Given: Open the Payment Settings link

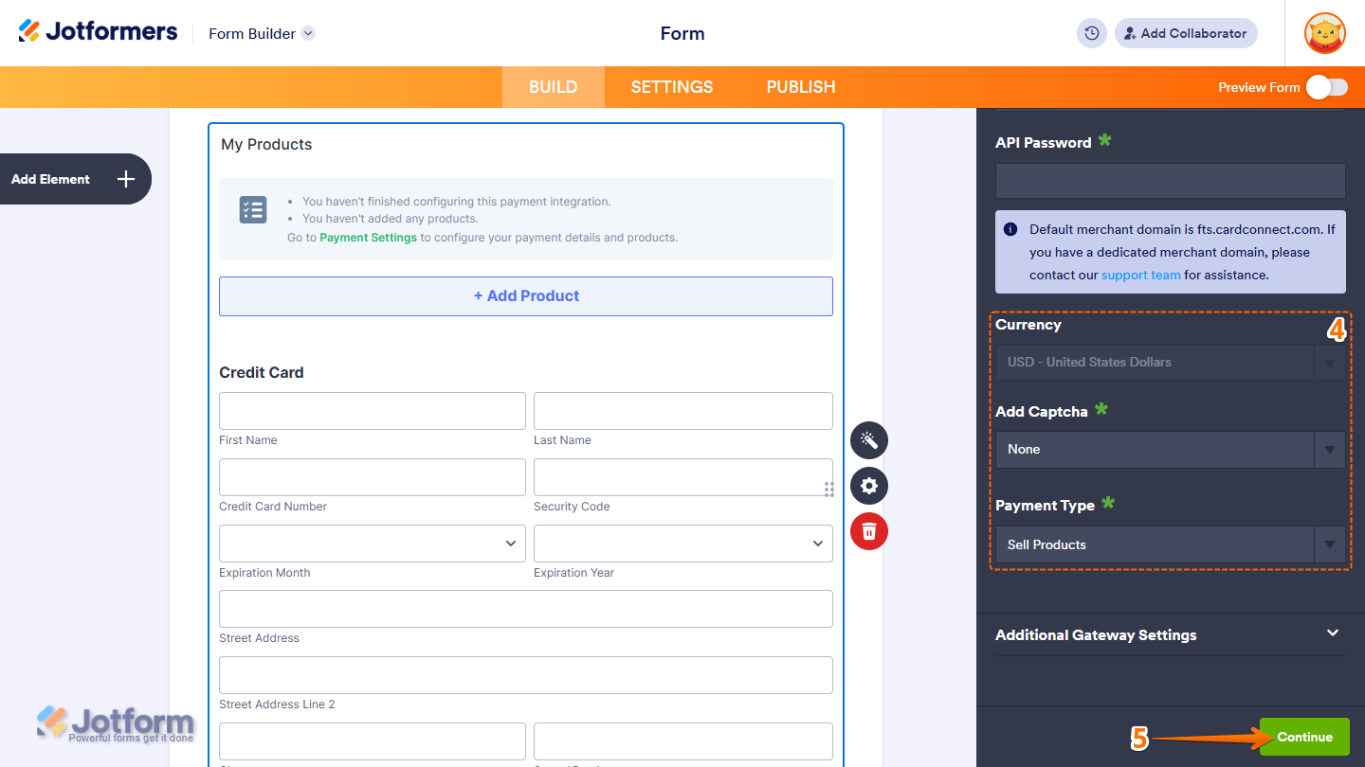Looking at the screenshot, I should pos(368,237).
